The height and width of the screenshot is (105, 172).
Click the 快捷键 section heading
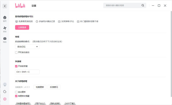tap(18, 61)
